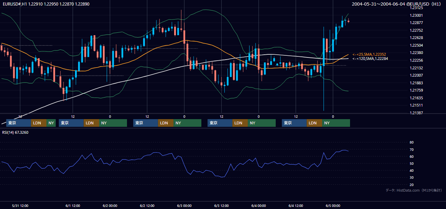Click the RSI level 30 label

[411, 178]
